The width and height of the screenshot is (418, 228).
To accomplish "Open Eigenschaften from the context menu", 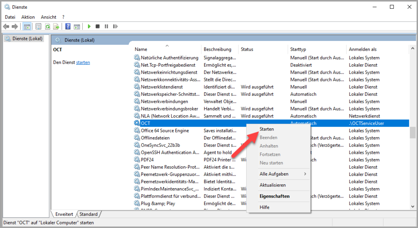I will pyautogui.click(x=274, y=196).
